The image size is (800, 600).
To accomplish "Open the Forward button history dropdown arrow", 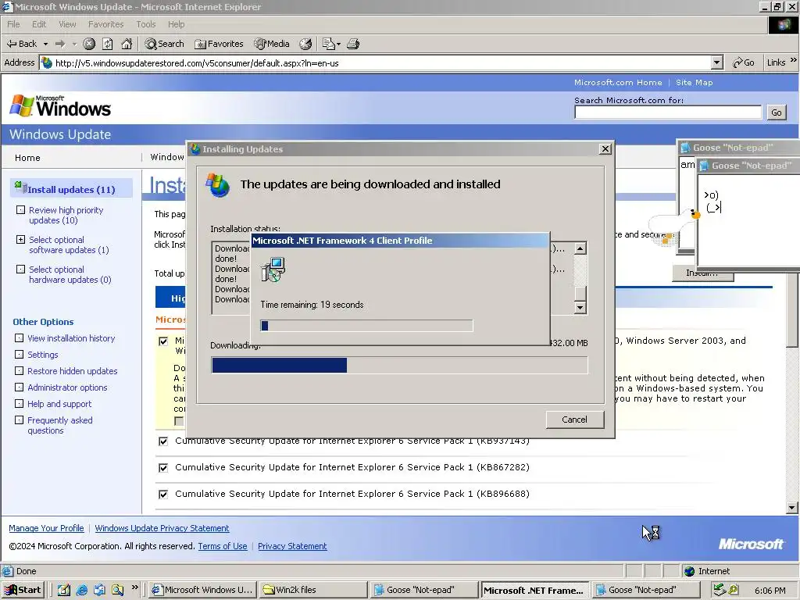I will click(x=74, y=44).
